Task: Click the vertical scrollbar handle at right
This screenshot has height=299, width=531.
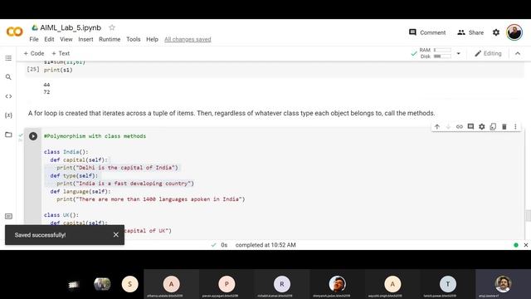Action: point(528,216)
